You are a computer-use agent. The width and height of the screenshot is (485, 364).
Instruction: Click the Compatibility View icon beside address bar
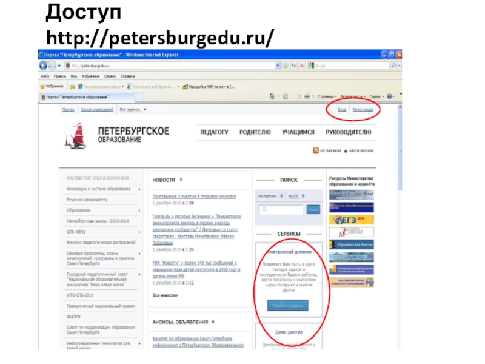(x=286, y=66)
